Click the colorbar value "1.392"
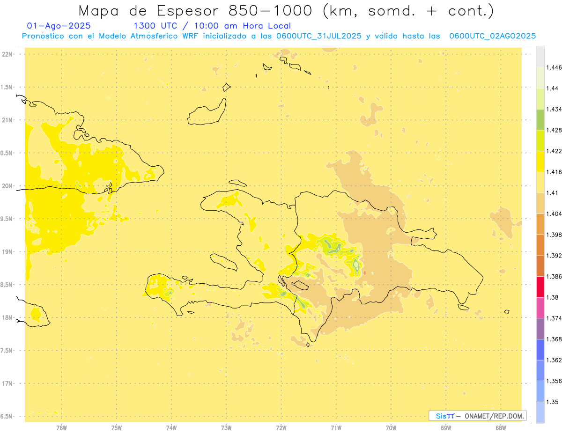Image resolution: width=562 pixels, height=434 pixels. point(554,256)
